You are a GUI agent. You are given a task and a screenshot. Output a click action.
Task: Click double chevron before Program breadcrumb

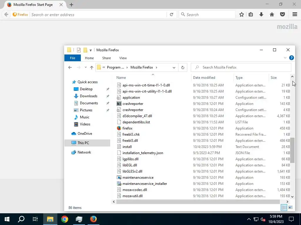[x=104, y=67]
